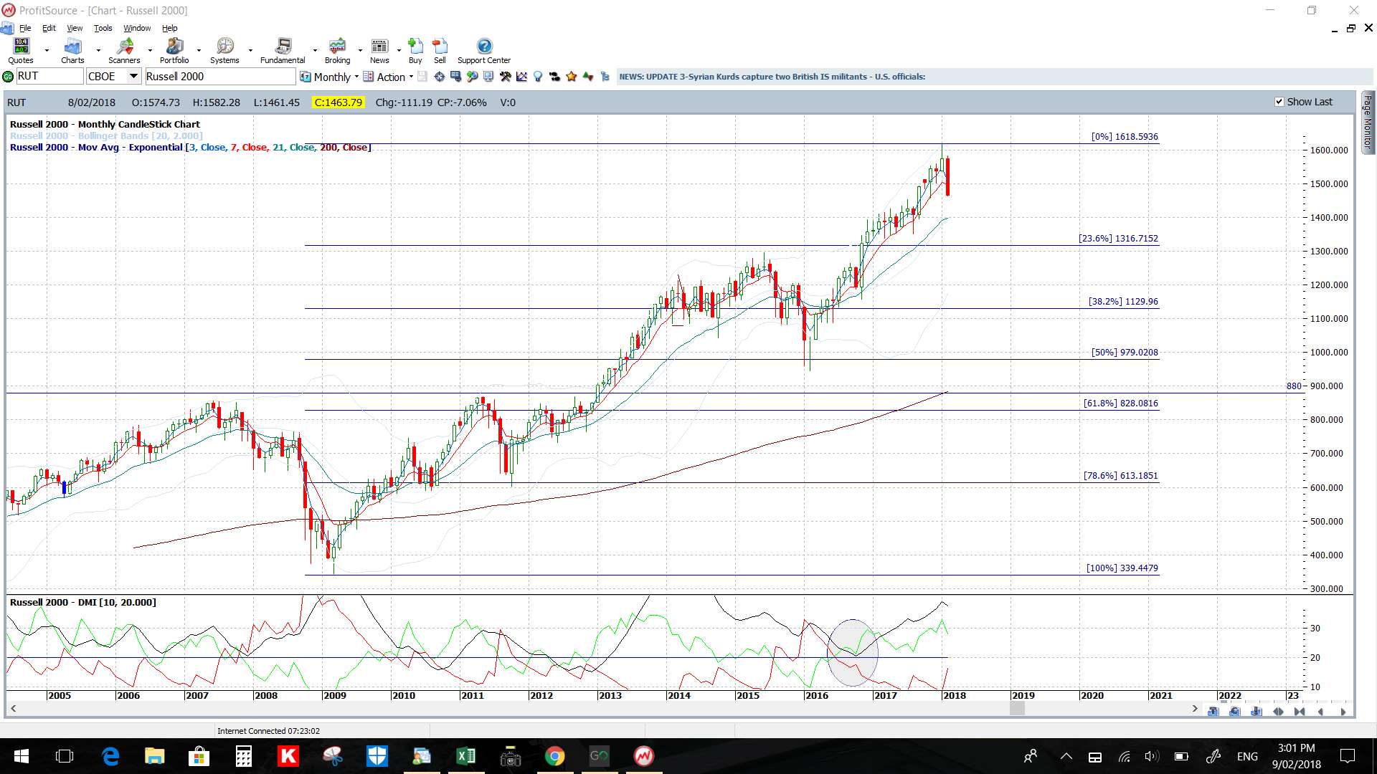The height and width of the screenshot is (774, 1377).
Task: Open the View menu
Action: click(75, 29)
